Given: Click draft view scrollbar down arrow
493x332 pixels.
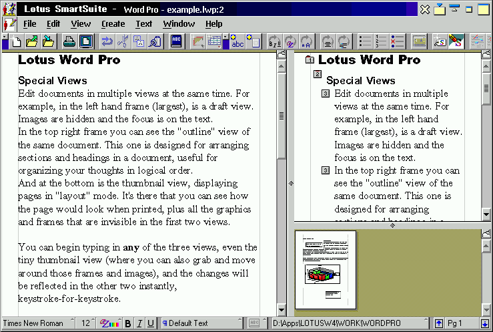Looking at the screenshot, I should click(x=282, y=310).
